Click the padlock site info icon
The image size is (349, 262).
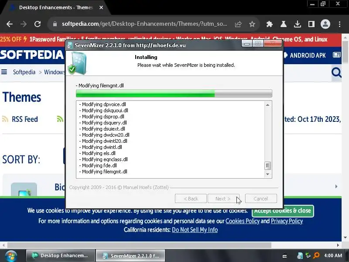(x=55, y=24)
